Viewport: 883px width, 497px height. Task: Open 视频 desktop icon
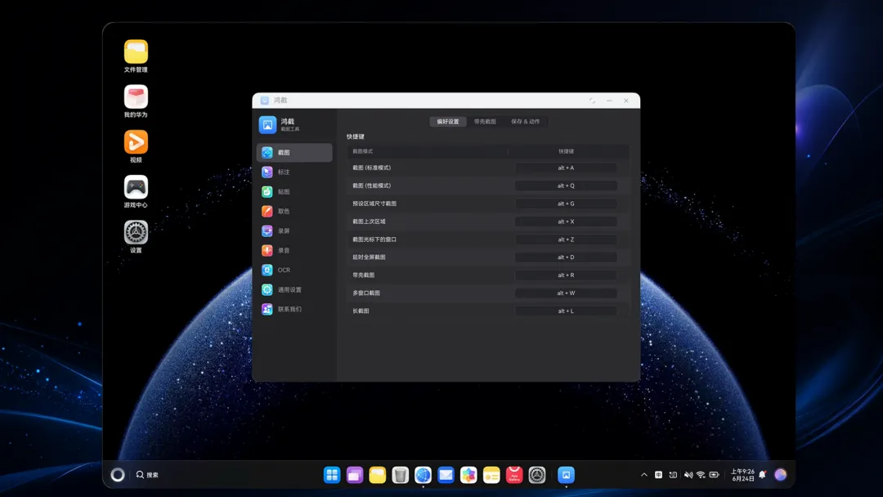click(136, 146)
